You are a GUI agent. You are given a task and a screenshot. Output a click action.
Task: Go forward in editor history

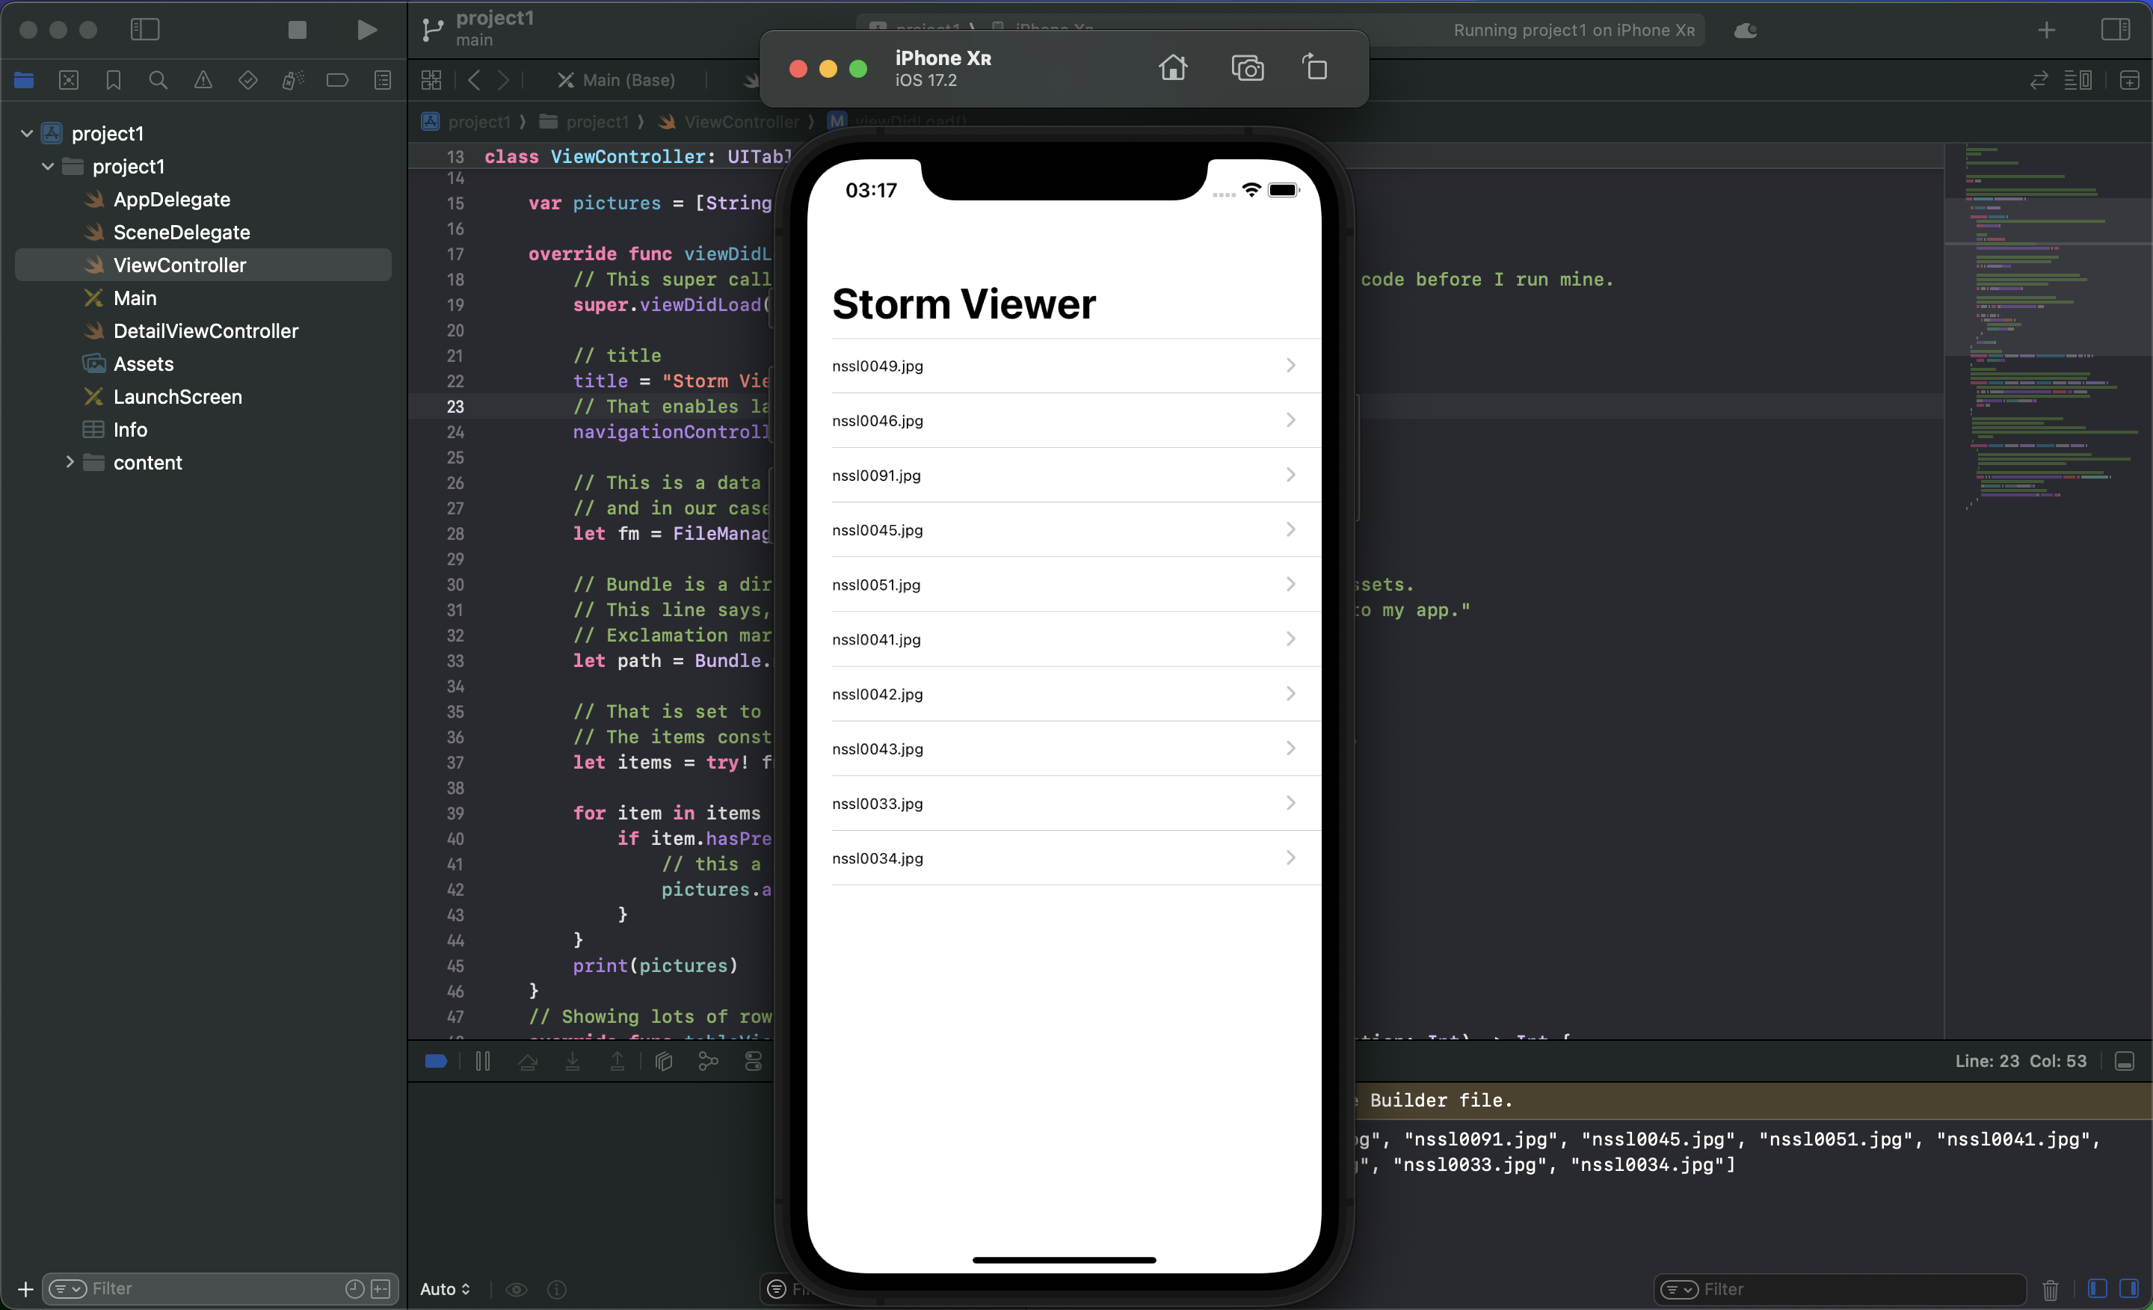(503, 81)
